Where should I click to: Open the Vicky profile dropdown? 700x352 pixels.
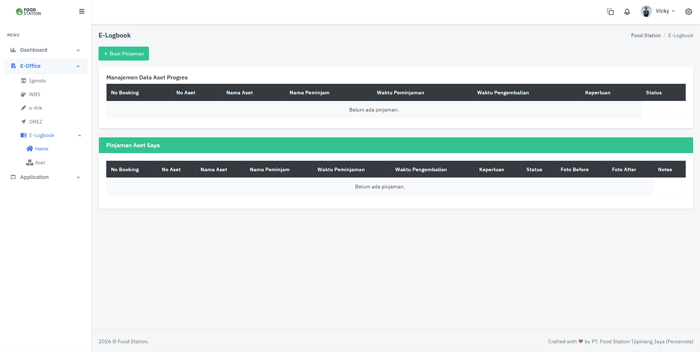658,11
